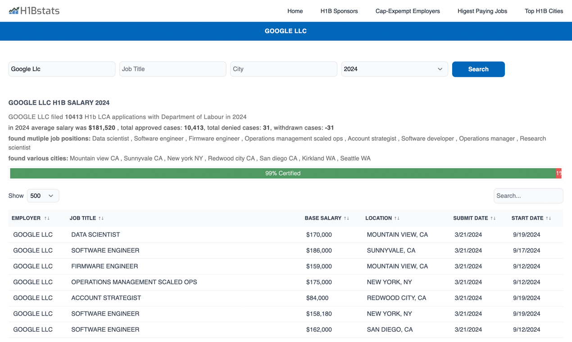572x342 pixels.
Task: Sort by Start Date column arrows
Action: pos(549,218)
